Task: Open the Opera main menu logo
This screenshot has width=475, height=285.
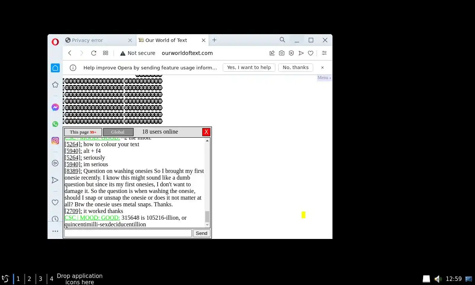Action: (x=55, y=42)
